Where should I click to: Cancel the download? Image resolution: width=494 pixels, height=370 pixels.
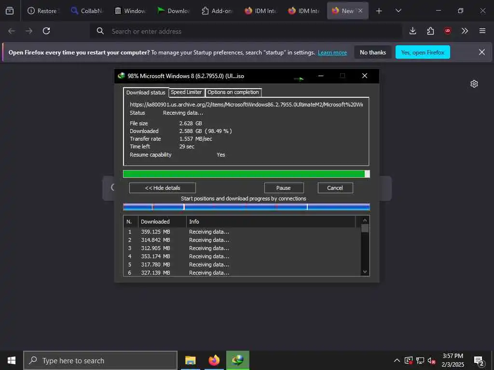click(335, 188)
